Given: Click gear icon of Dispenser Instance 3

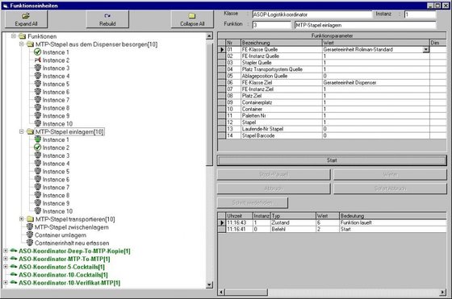Looking at the screenshot, I should click(x=37, y=68).
